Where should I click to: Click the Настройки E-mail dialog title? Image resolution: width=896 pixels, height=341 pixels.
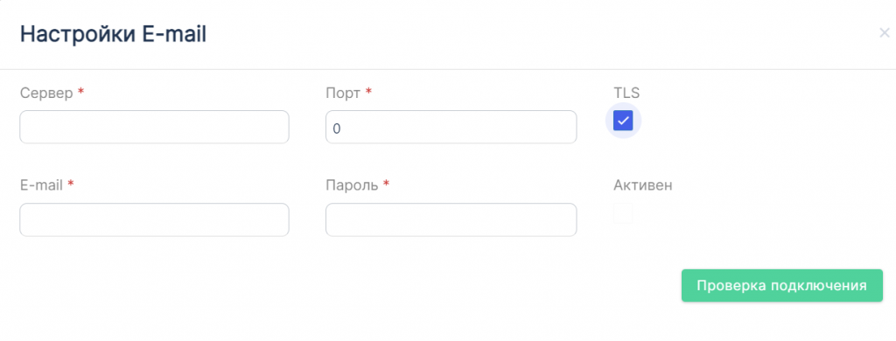click(113, 34)
